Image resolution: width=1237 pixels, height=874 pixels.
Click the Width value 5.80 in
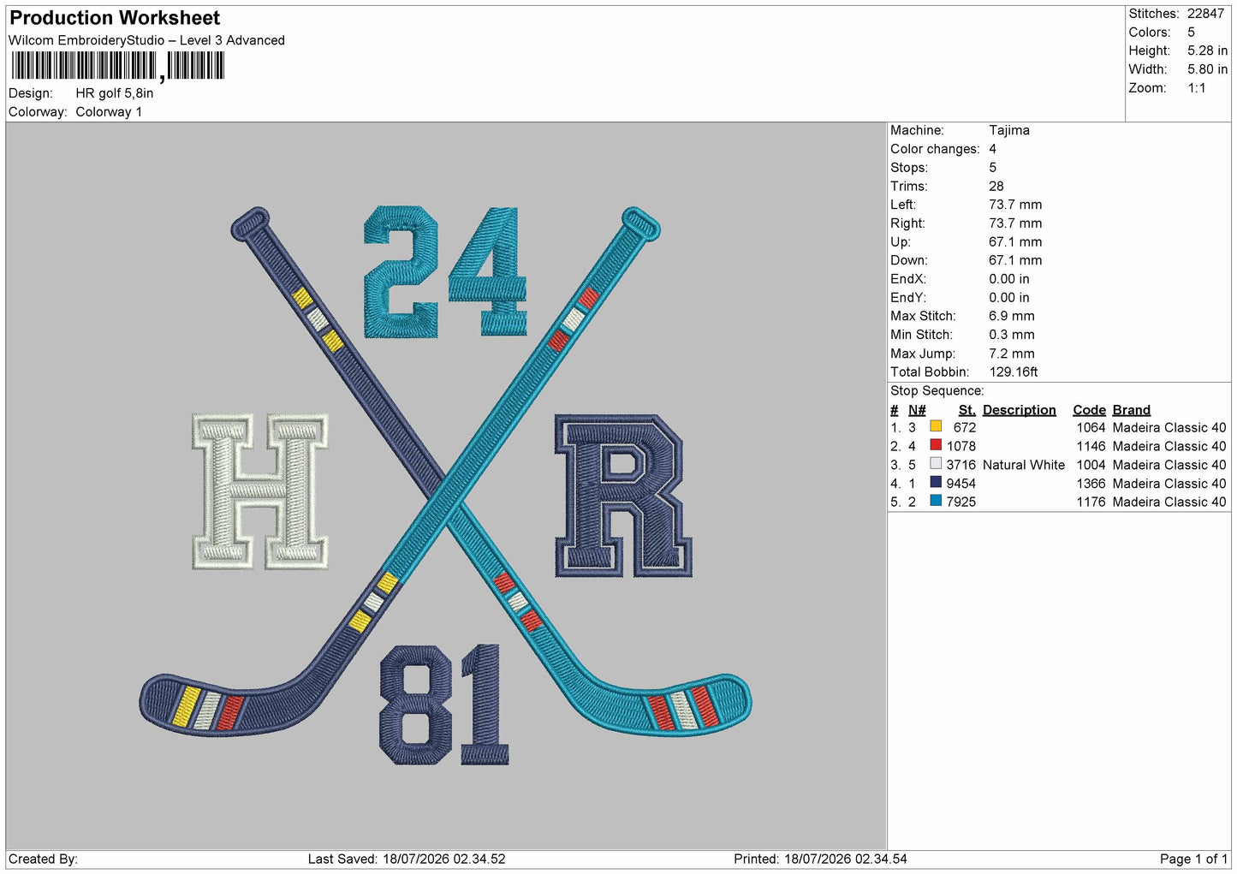click(1207, 69)
